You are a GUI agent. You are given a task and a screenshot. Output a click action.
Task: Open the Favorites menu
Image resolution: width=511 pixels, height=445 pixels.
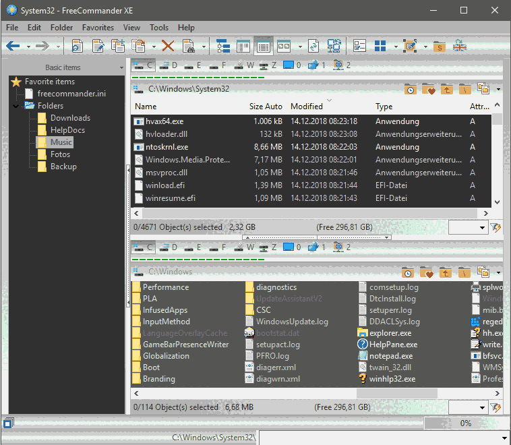click(98, 28)
